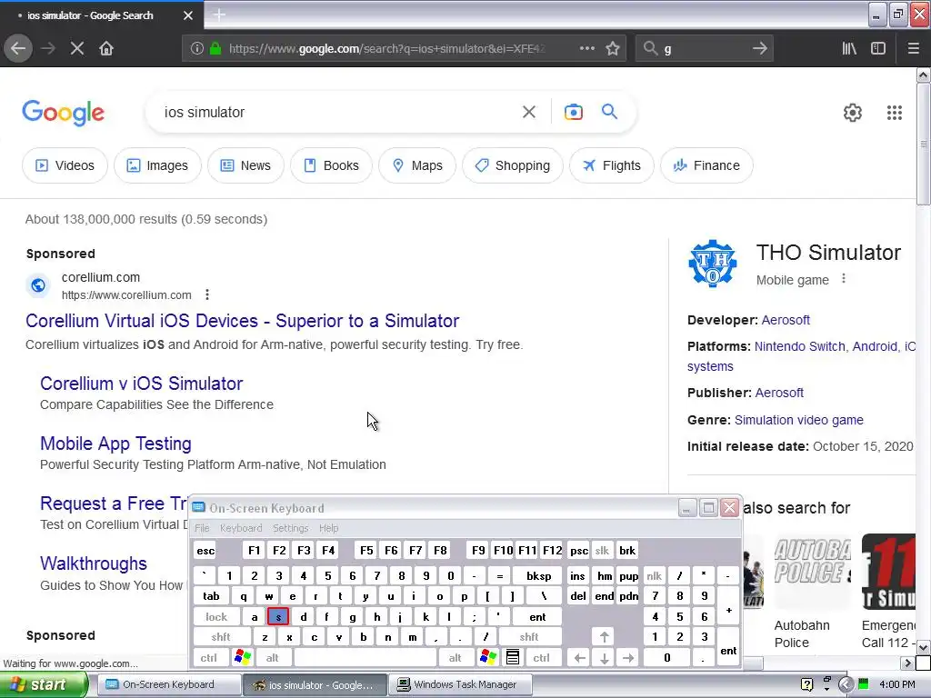
Task: Stop loading the page
Action: [77, 48]
